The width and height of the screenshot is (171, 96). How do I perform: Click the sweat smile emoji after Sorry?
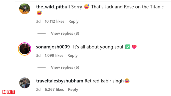click(x=87, y=7)
